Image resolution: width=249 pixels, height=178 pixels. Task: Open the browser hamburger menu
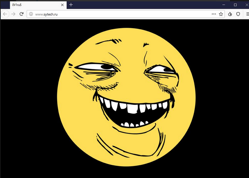click(x=246, y=14)
